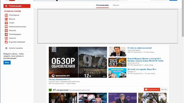Click the home icon in Рекомендации button
The width and height of the screenshot is (184, 103).
(6, 6)
